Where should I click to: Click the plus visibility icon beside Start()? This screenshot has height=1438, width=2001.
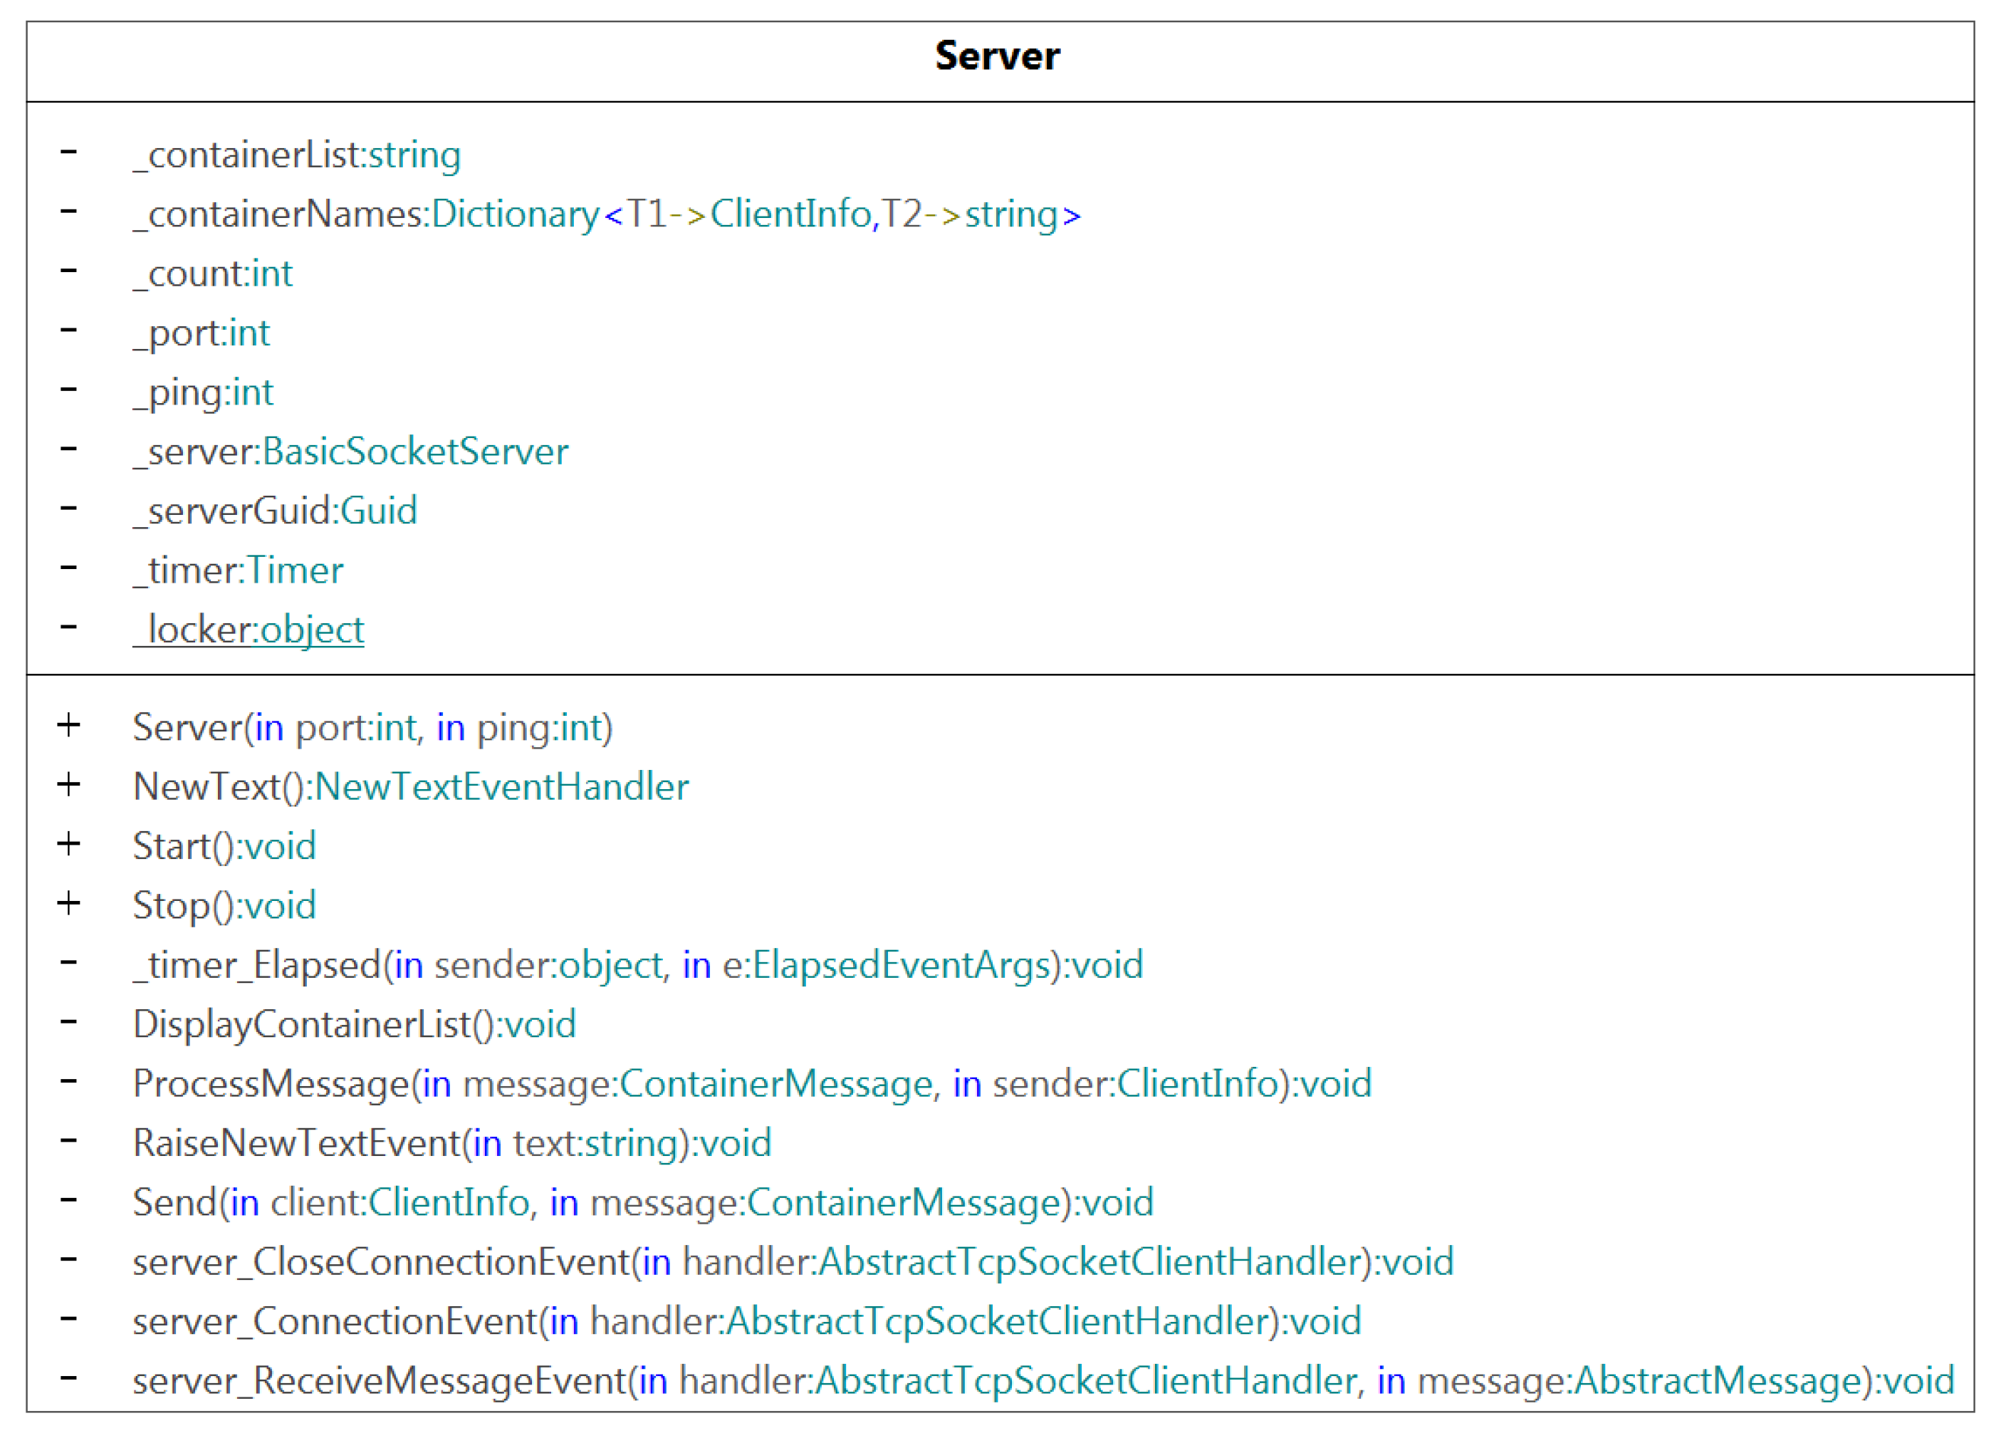click(69, 844)
